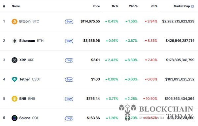198x126 pixels.
Task: Click the Buy button for XRP
Action: pyautogui.click(x=69, y=60)
